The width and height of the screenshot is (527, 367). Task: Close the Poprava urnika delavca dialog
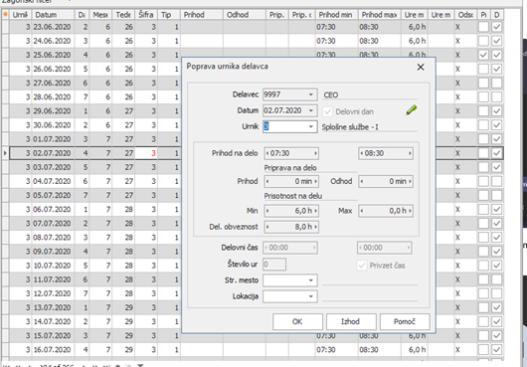[x=421, y=68]
